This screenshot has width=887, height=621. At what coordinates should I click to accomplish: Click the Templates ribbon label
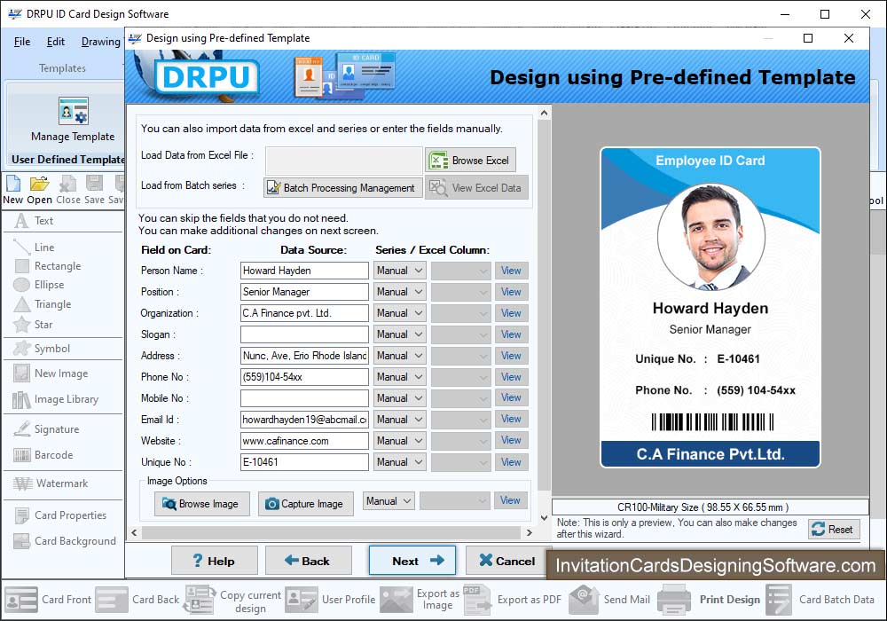(62, 68)
